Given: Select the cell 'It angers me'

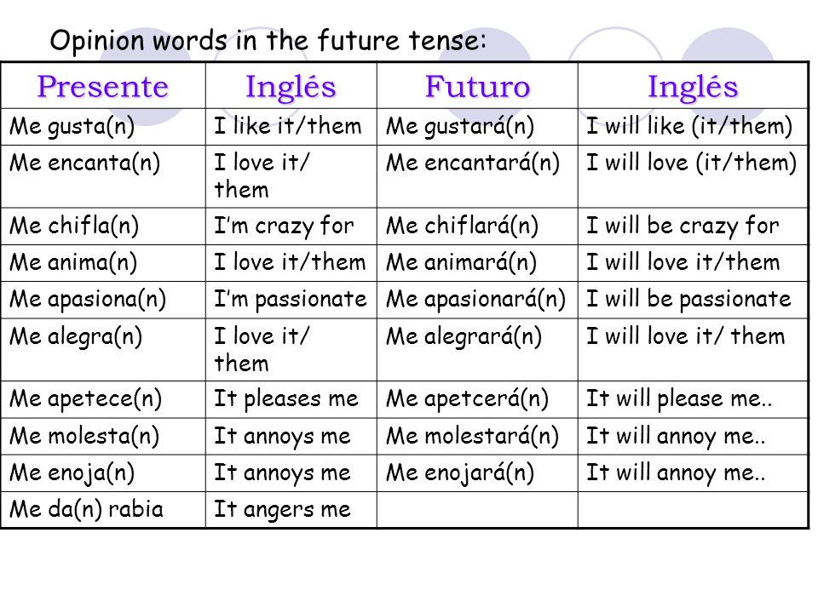Looking at the screenshot, I should coord(291,510).
